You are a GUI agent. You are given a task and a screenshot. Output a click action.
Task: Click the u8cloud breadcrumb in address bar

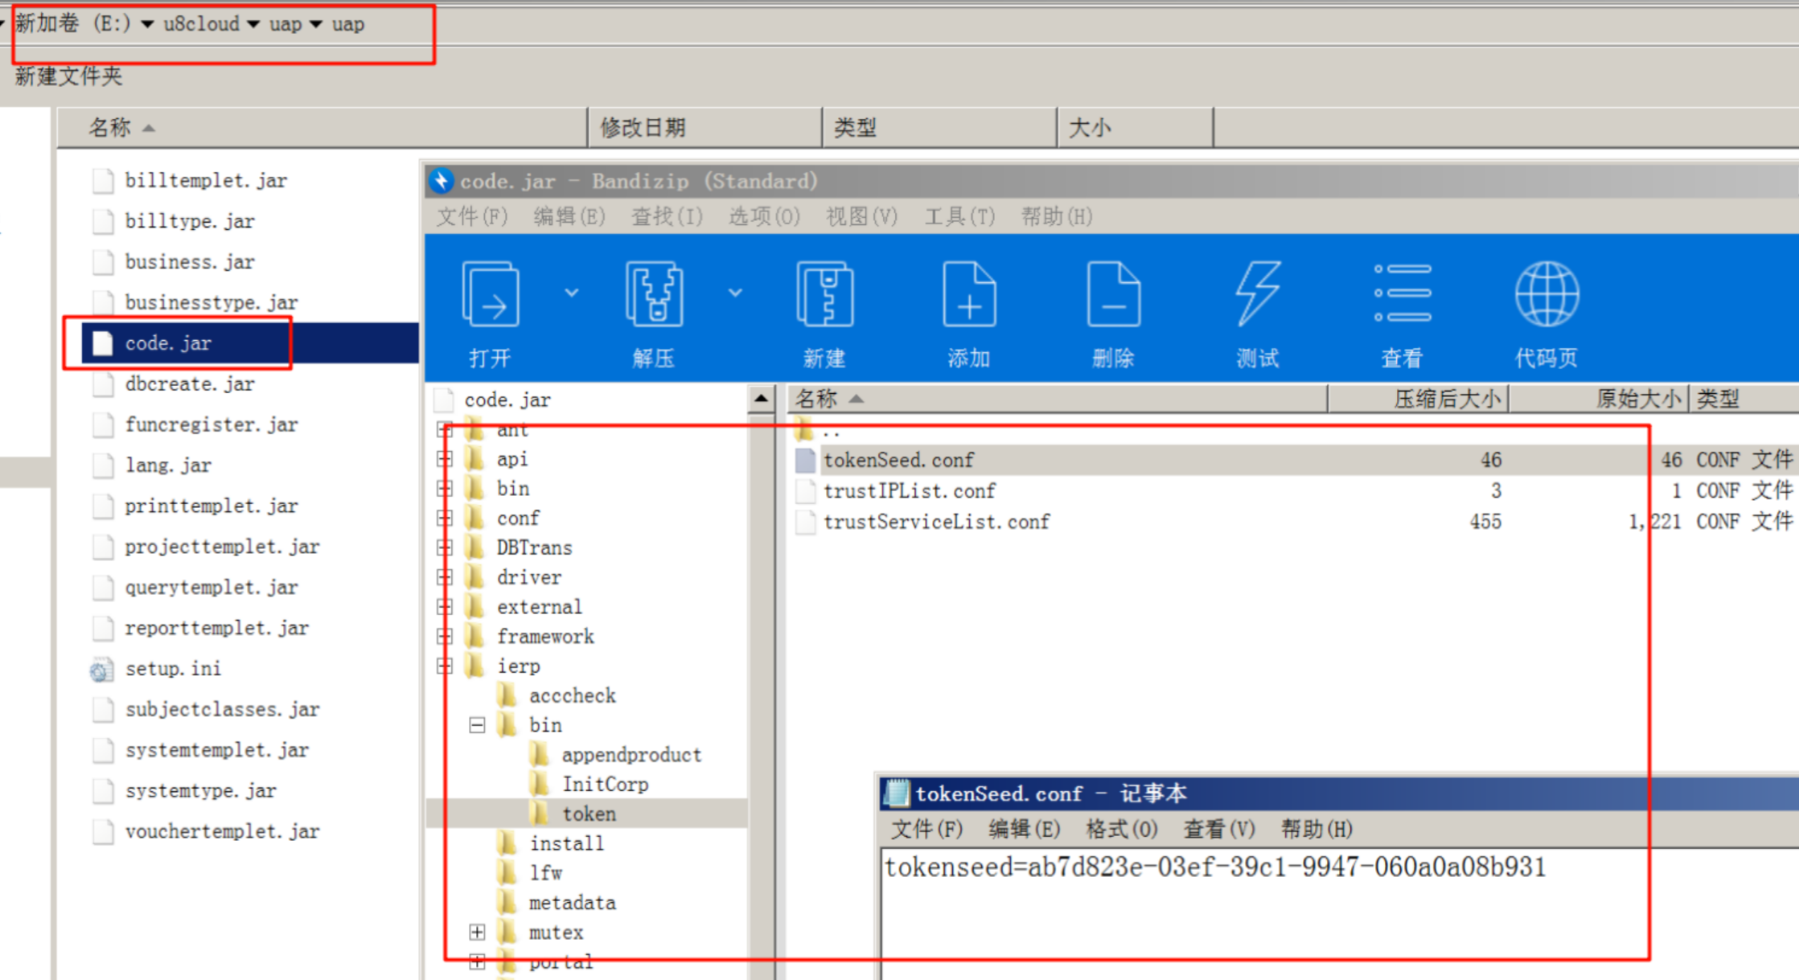click(201, 24)
